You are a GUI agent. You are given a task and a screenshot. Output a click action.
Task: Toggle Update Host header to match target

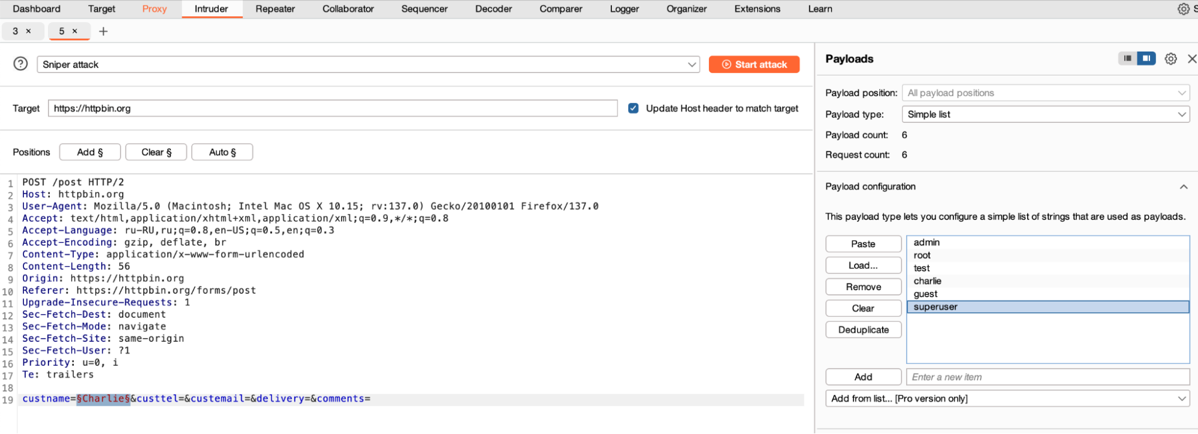click(633, 108)
